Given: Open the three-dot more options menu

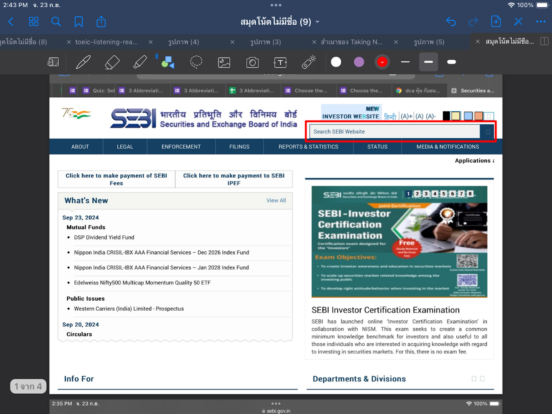Looking at the screenshot, I should pyautogui.click(x=541, y=22).
